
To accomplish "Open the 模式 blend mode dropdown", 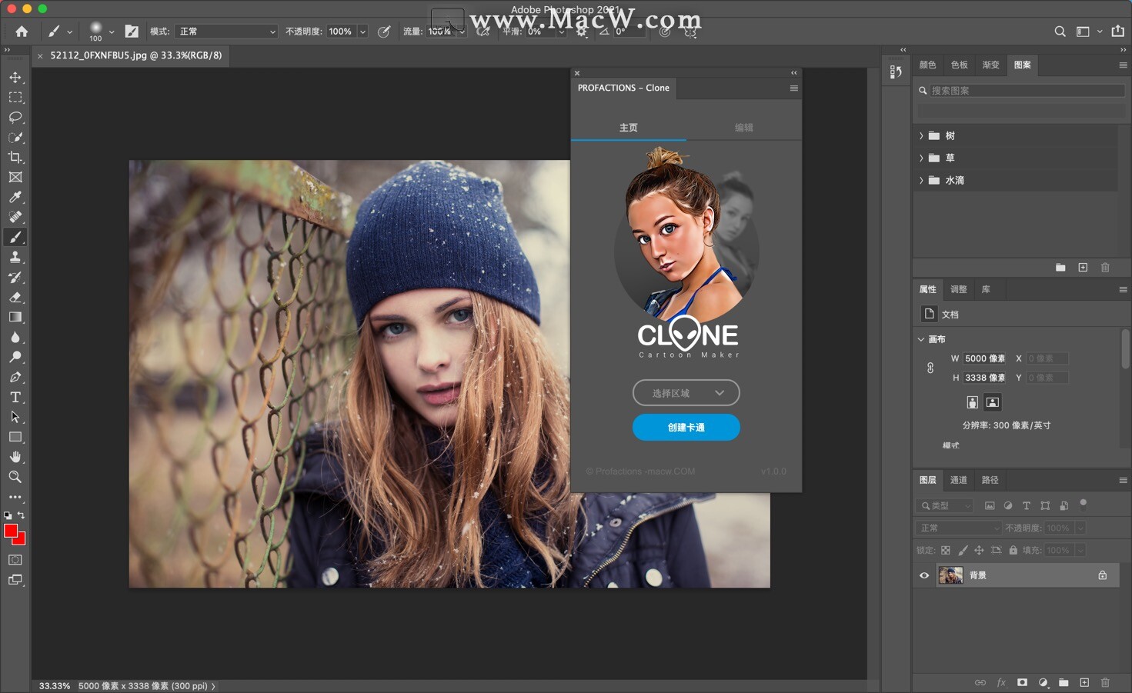I will 226,32.
